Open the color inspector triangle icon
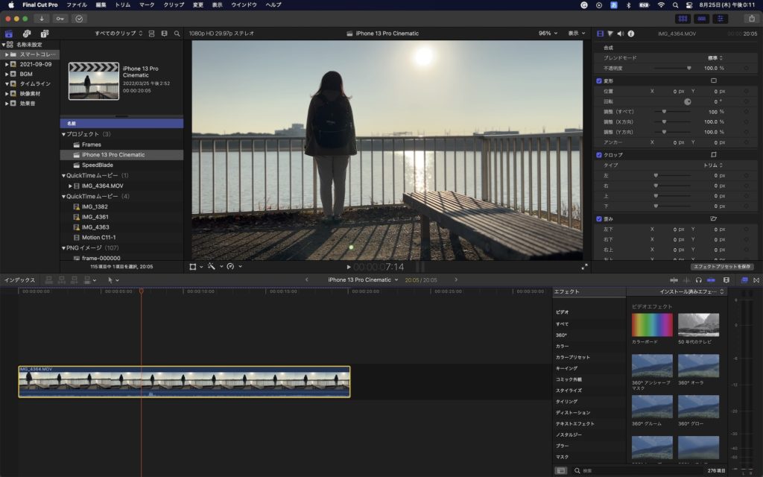 pos(610,34)
